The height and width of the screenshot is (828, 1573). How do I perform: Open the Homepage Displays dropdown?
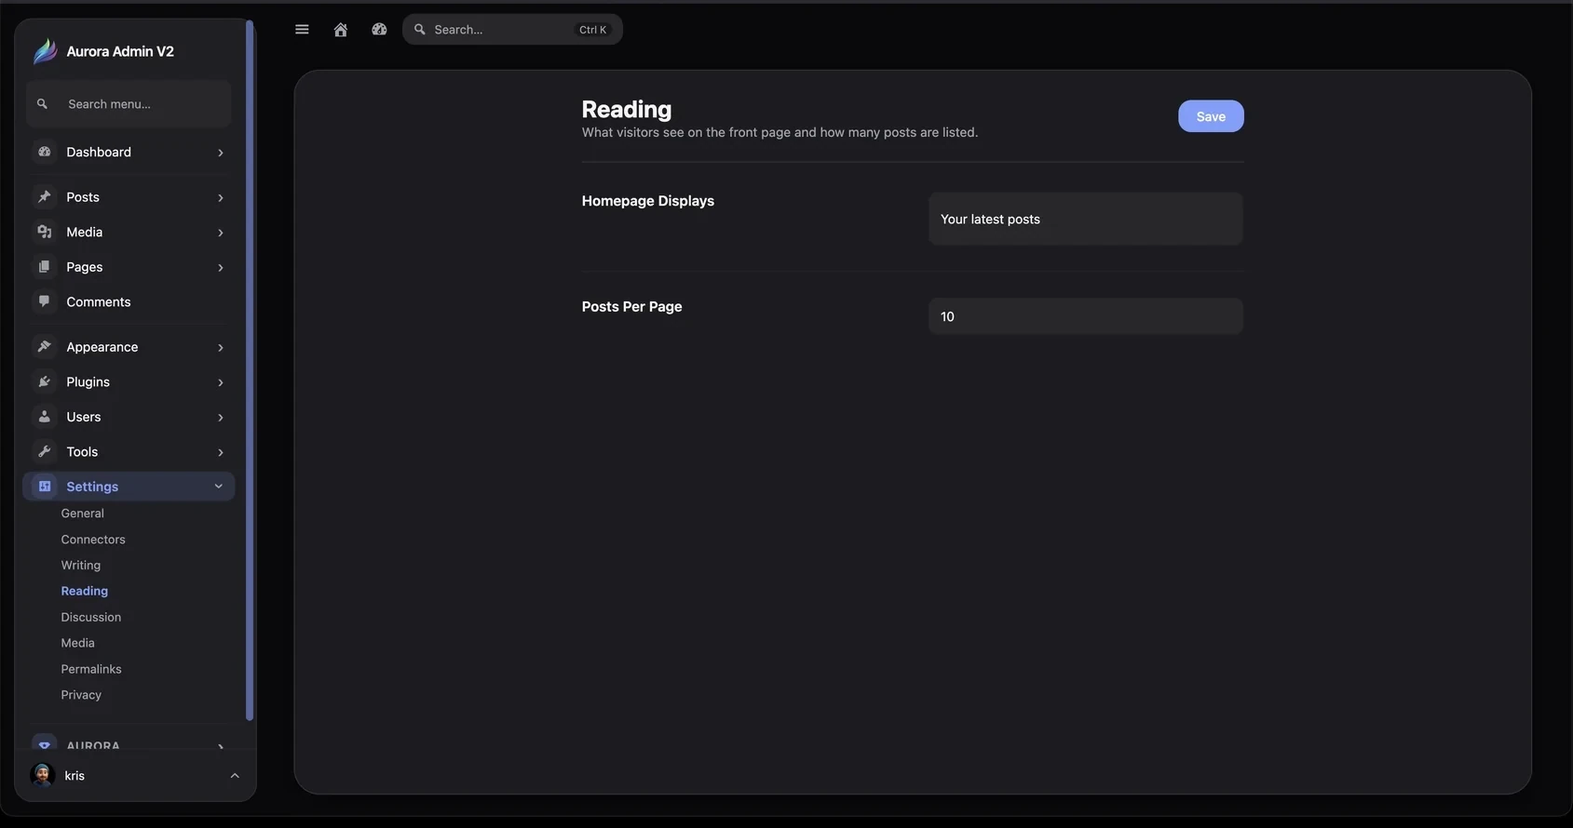pyautogui.click(x=1085, y=220)
